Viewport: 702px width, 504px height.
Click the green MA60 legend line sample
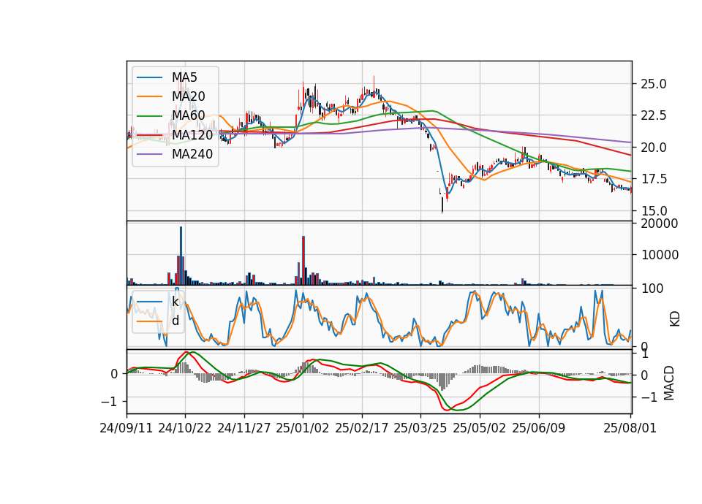[149, 116]
